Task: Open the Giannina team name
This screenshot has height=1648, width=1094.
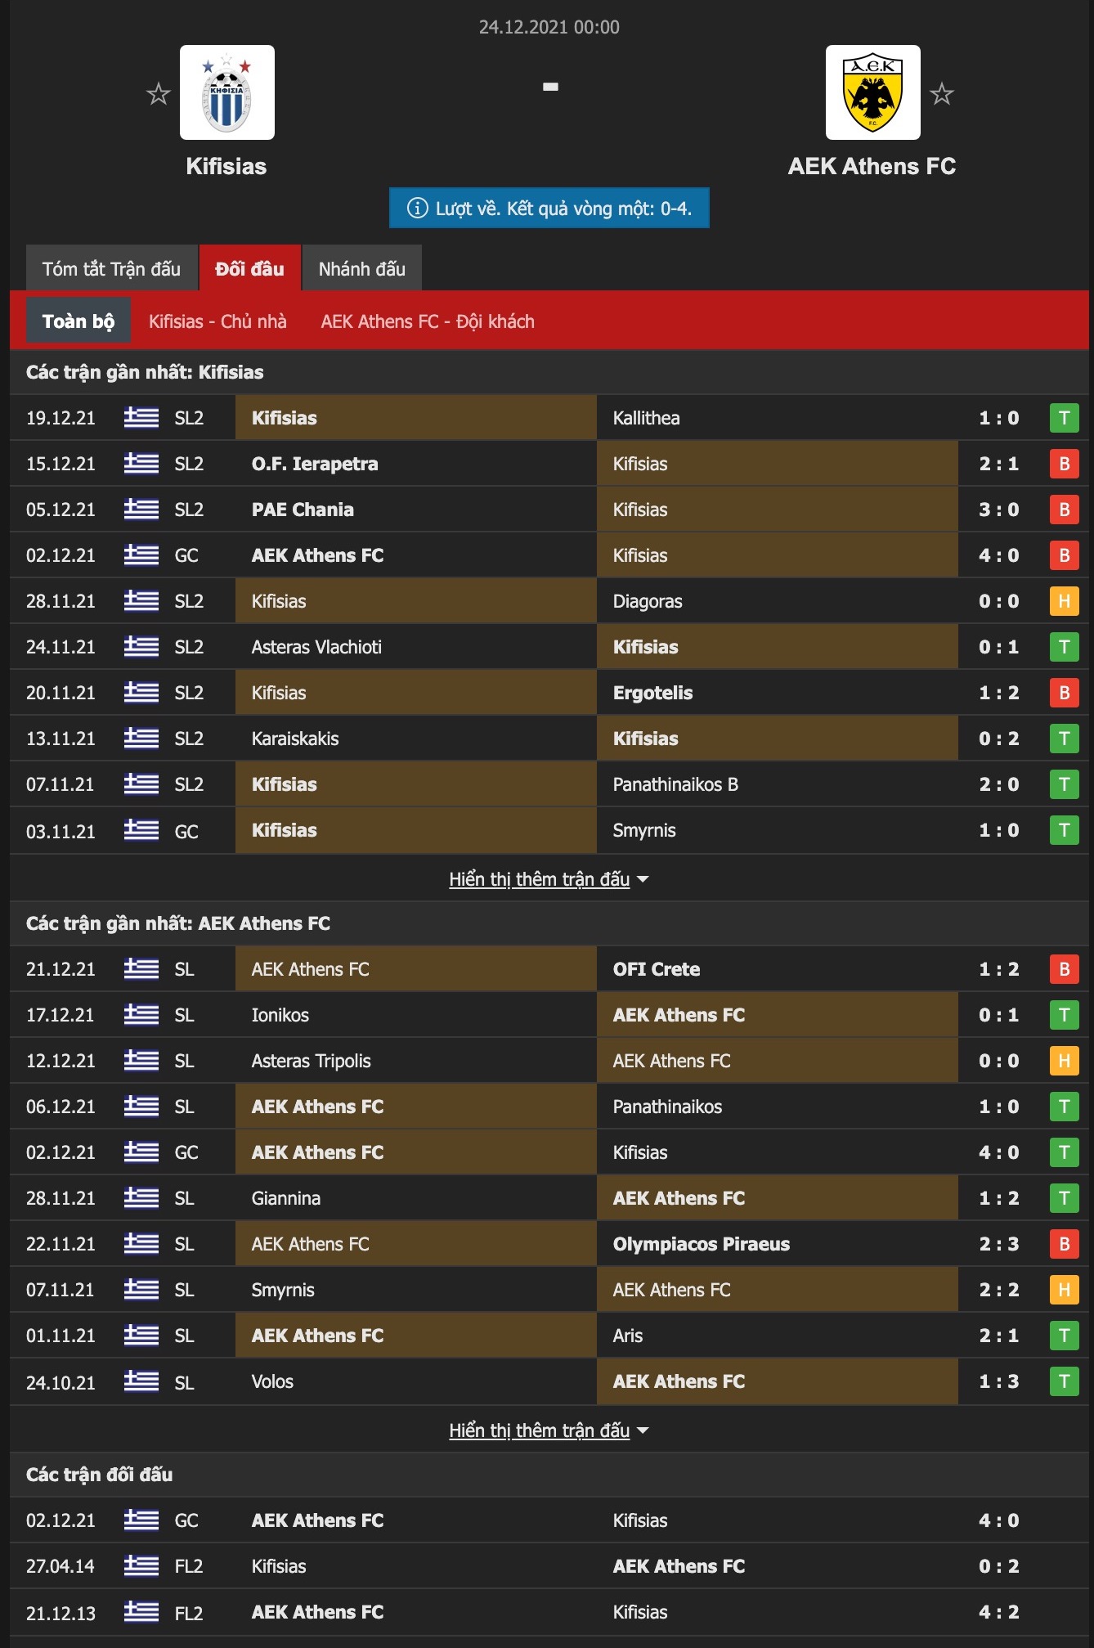Action: click(286, 1198)
